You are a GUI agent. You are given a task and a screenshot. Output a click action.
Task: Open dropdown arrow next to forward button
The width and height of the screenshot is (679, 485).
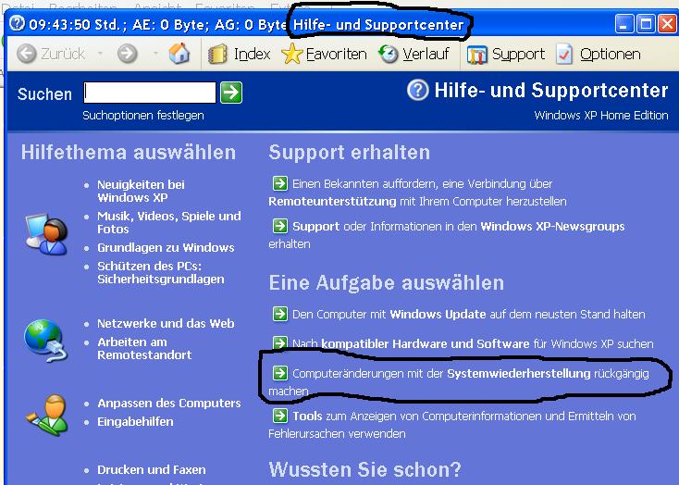[x=155, y=54]
